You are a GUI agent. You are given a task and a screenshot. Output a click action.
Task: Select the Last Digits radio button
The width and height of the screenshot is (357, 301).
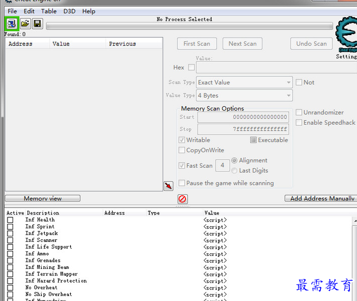pyautogui.click(x=234, y=170)
